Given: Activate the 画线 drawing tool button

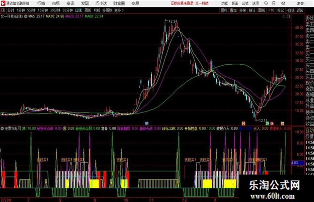Looking at the screenshot, I should (x=262, y=10).
